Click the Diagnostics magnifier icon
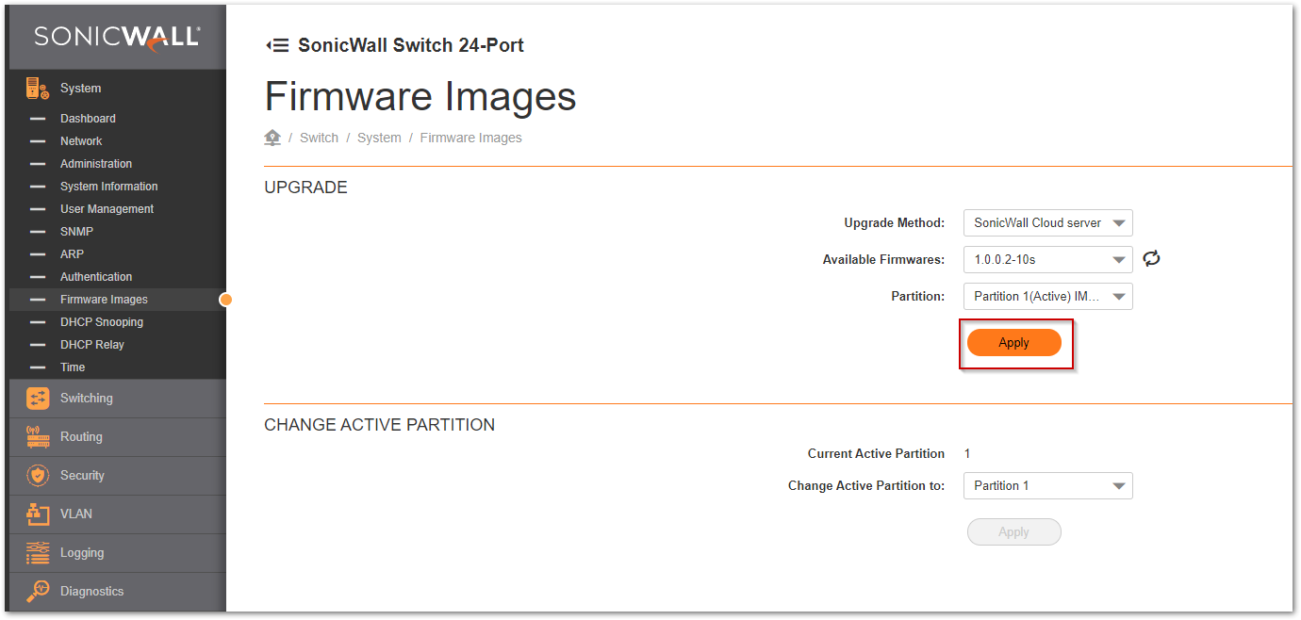1301x620 pixels. click(38, 592)
